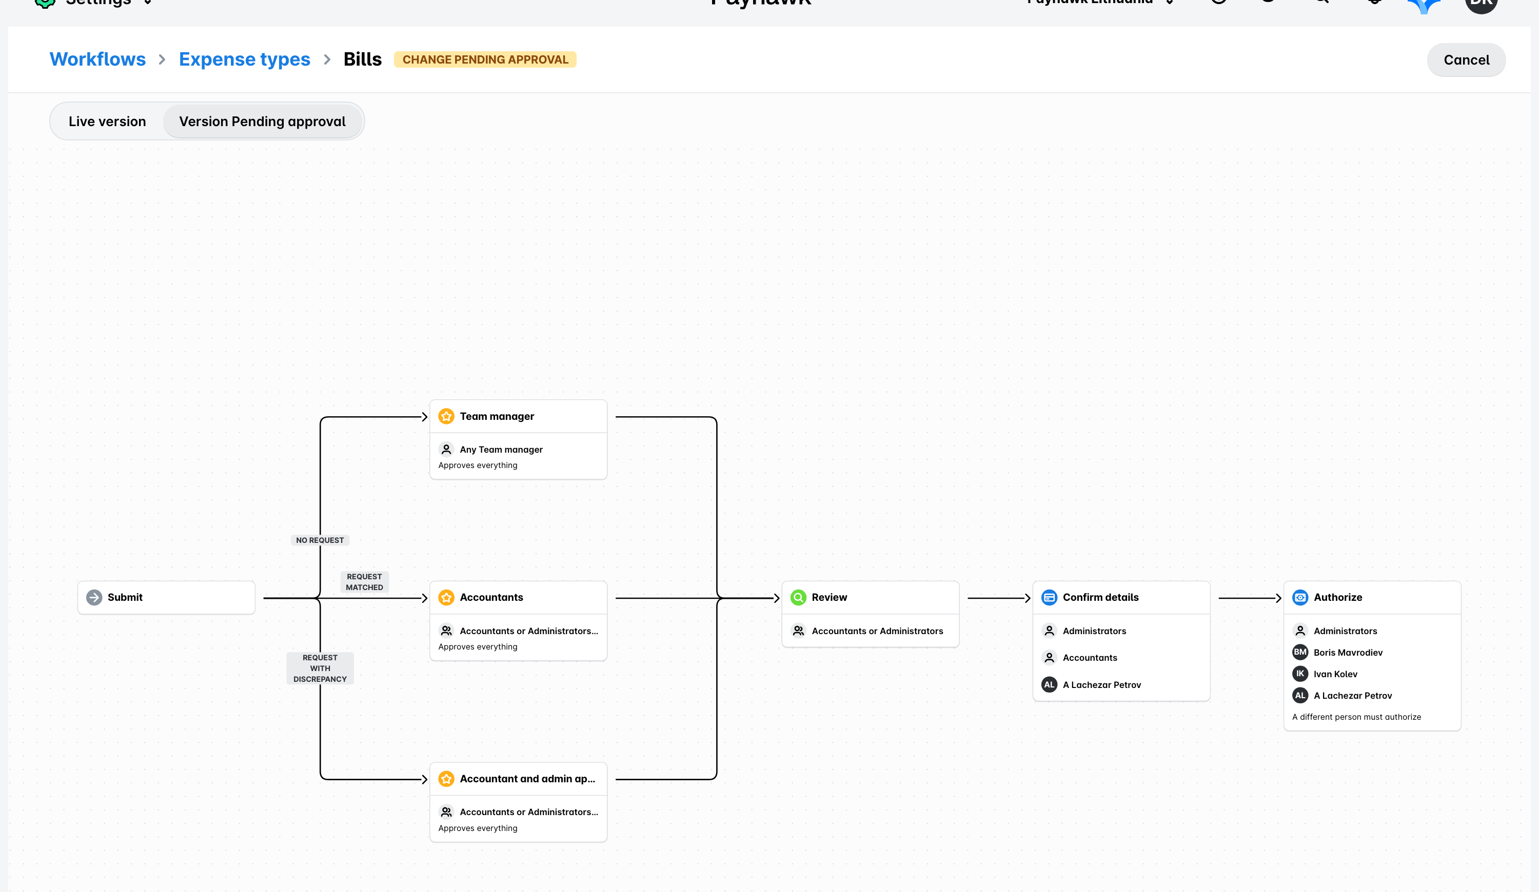
Task: Click the CHANGE PENDING APPROVAL badge
Action: click(485, 59)
